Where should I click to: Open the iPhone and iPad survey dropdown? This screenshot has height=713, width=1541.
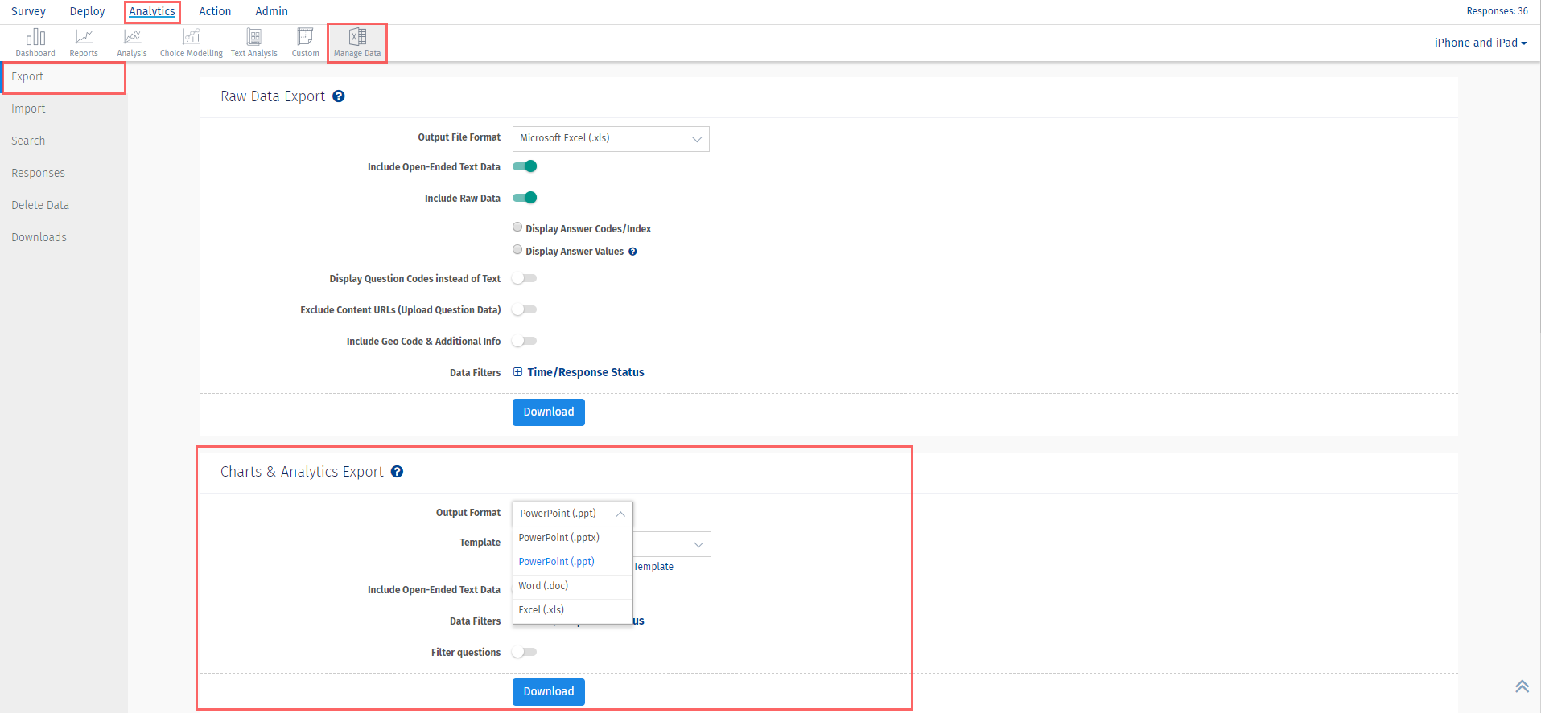coord(1480,43)
